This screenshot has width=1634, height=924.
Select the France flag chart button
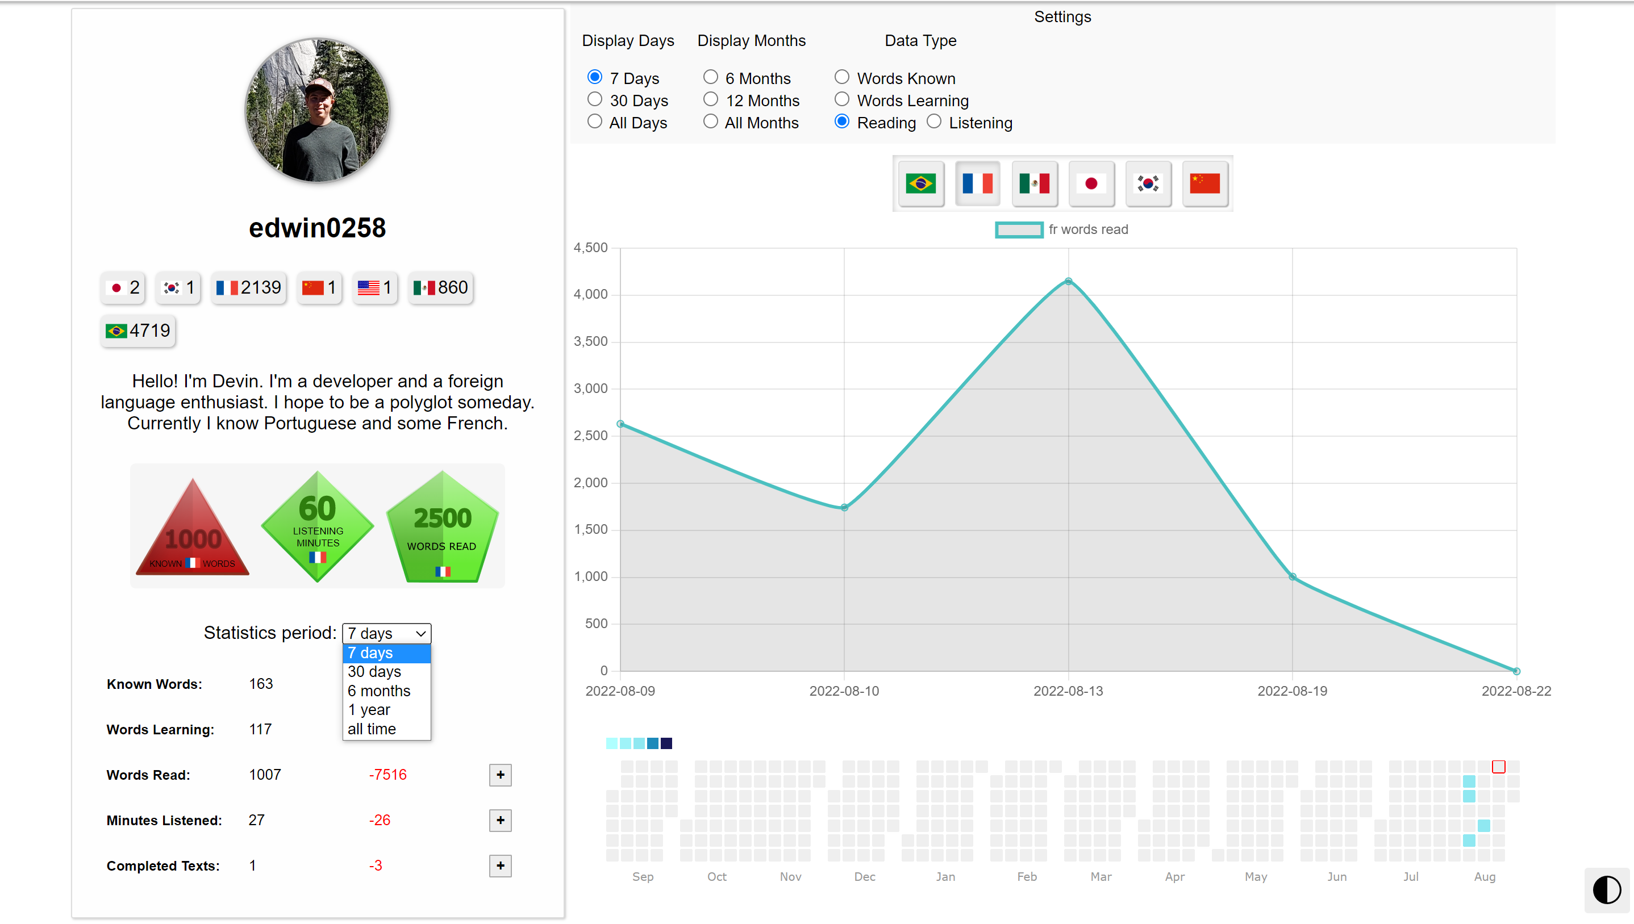977,184
